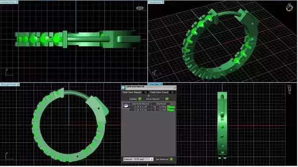Click the ring icon in Side View viewport corner
This screenshot has height=167, width=298.
pyautogui.click(x=289, y=90)
